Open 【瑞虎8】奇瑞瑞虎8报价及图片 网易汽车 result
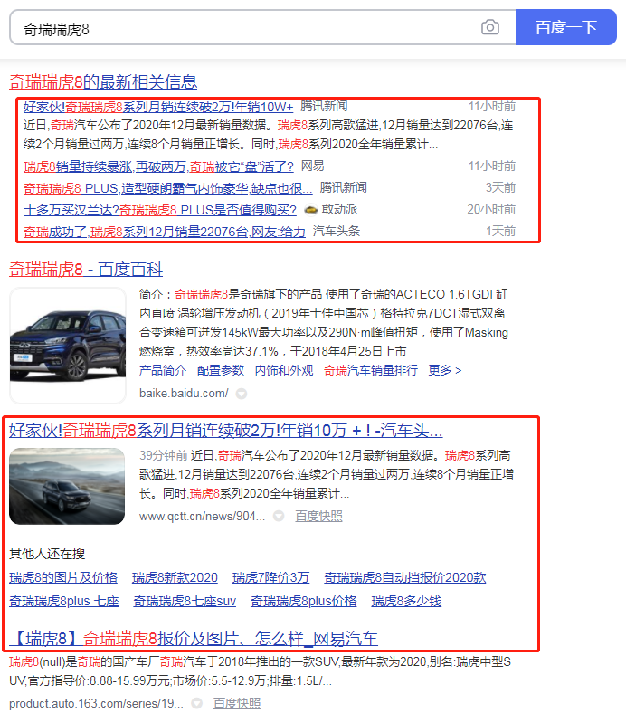 (x=194, y=639)
